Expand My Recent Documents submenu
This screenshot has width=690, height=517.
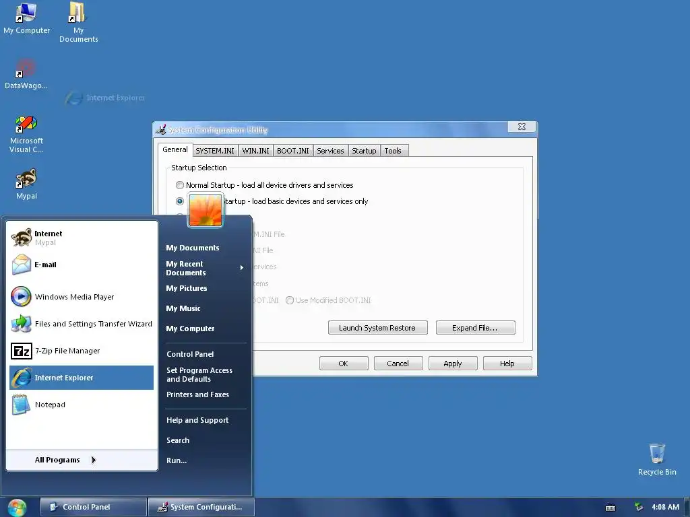pyautogui.click(x=205, y=268)
